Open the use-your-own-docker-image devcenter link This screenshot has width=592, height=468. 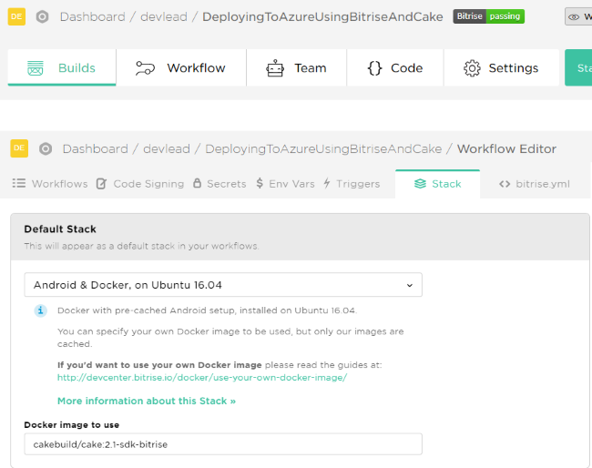tap(202, 378)
